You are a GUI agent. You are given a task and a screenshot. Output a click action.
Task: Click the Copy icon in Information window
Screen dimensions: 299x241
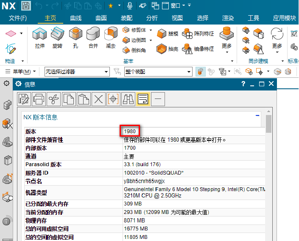pyautogui.click(x=68, y=99)
